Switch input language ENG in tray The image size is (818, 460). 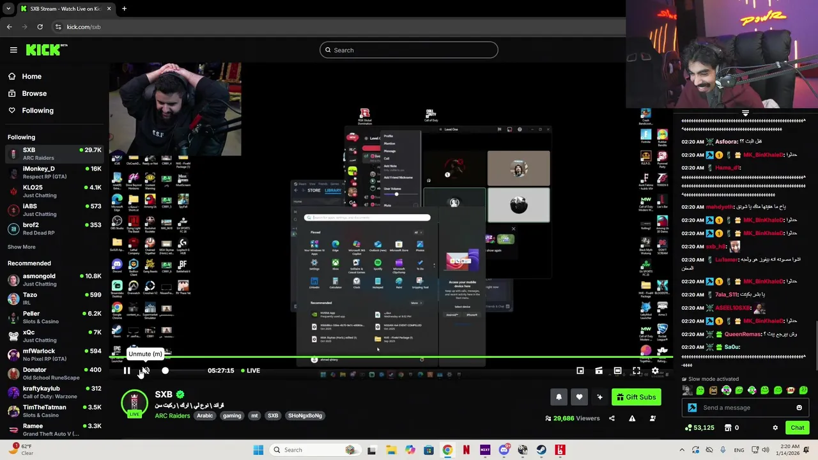[x=739, y=450]
